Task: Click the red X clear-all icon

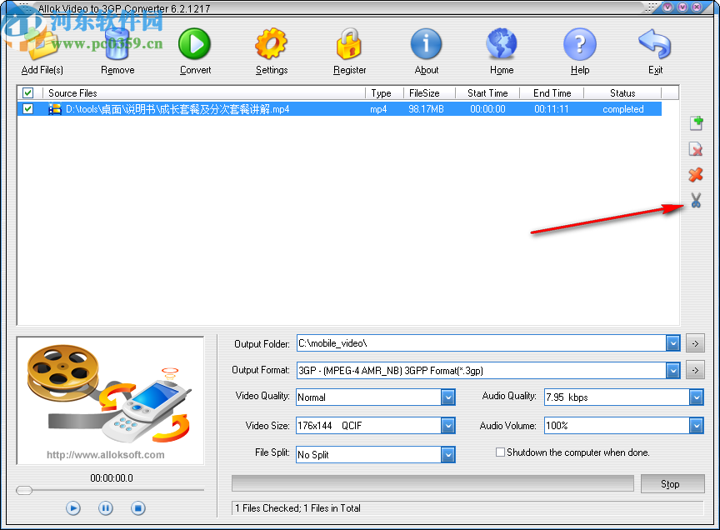Action: tap(696, 175)
